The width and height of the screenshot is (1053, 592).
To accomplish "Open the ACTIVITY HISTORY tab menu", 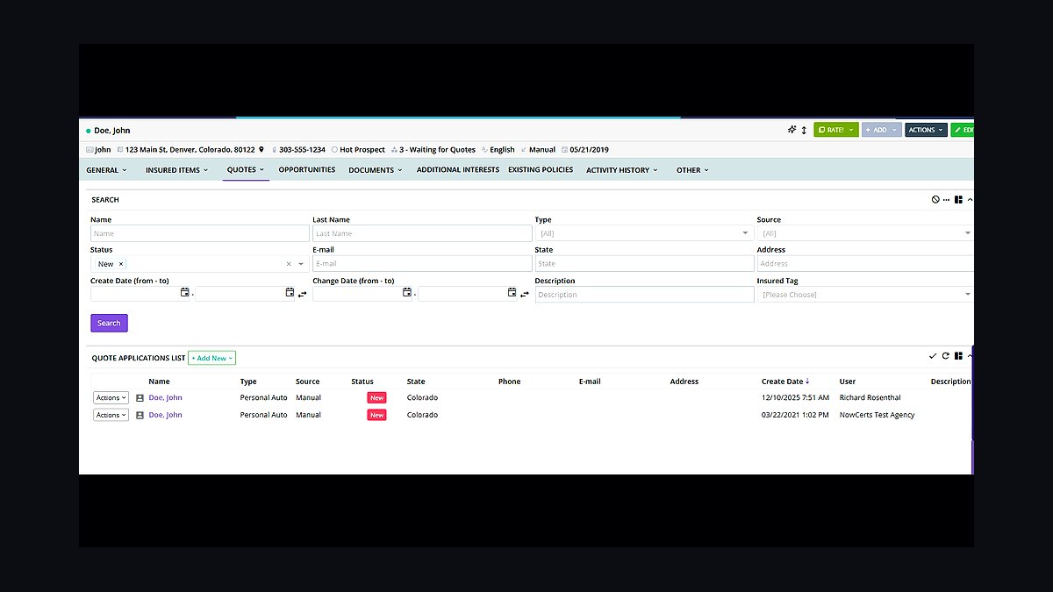I will coord(621,170).
